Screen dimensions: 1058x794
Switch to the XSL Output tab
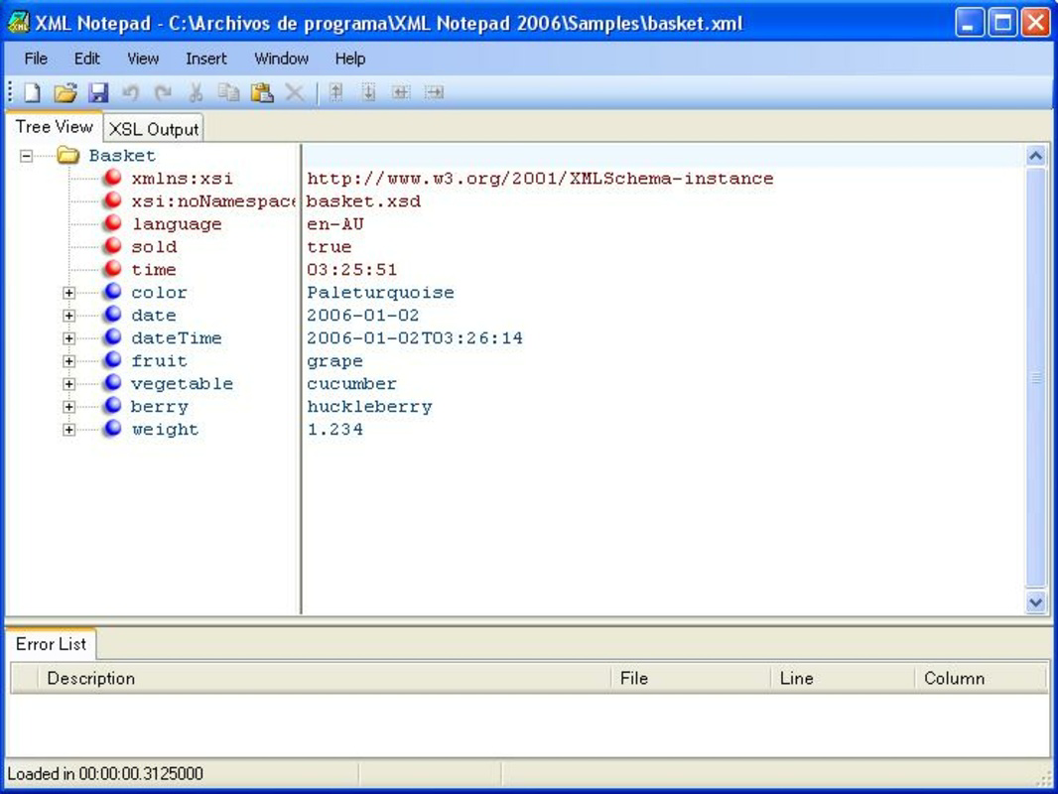point(154,128)
